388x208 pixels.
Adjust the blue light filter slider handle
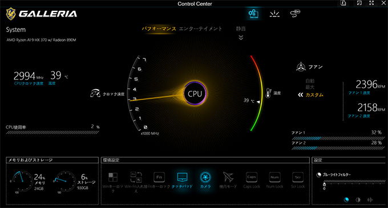coord(325,184)
